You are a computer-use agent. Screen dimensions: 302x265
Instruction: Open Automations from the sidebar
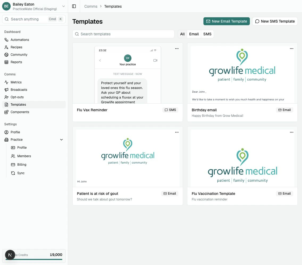point(34,40)
